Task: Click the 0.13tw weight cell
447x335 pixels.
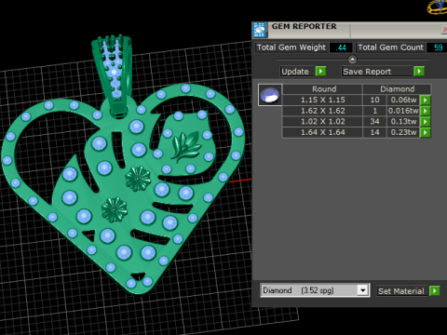Action: [x=403, y=122]
